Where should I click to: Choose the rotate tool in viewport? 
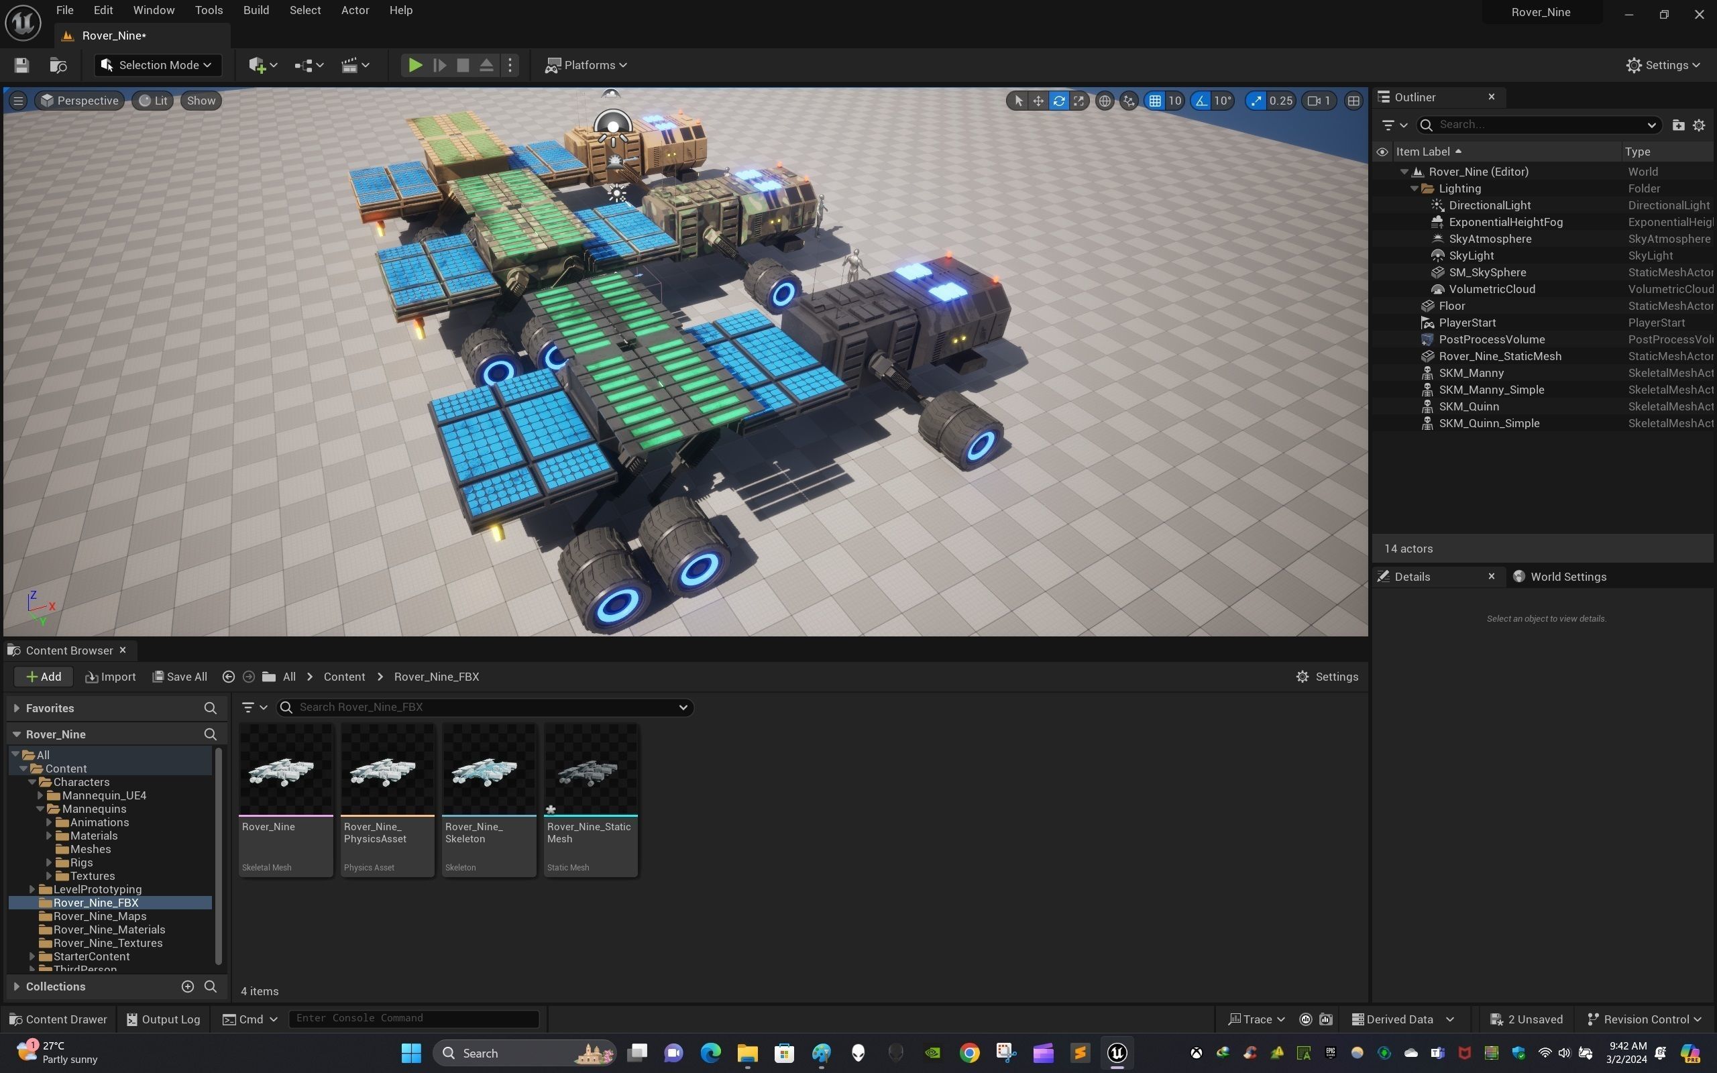click(x=1058, y=101)
